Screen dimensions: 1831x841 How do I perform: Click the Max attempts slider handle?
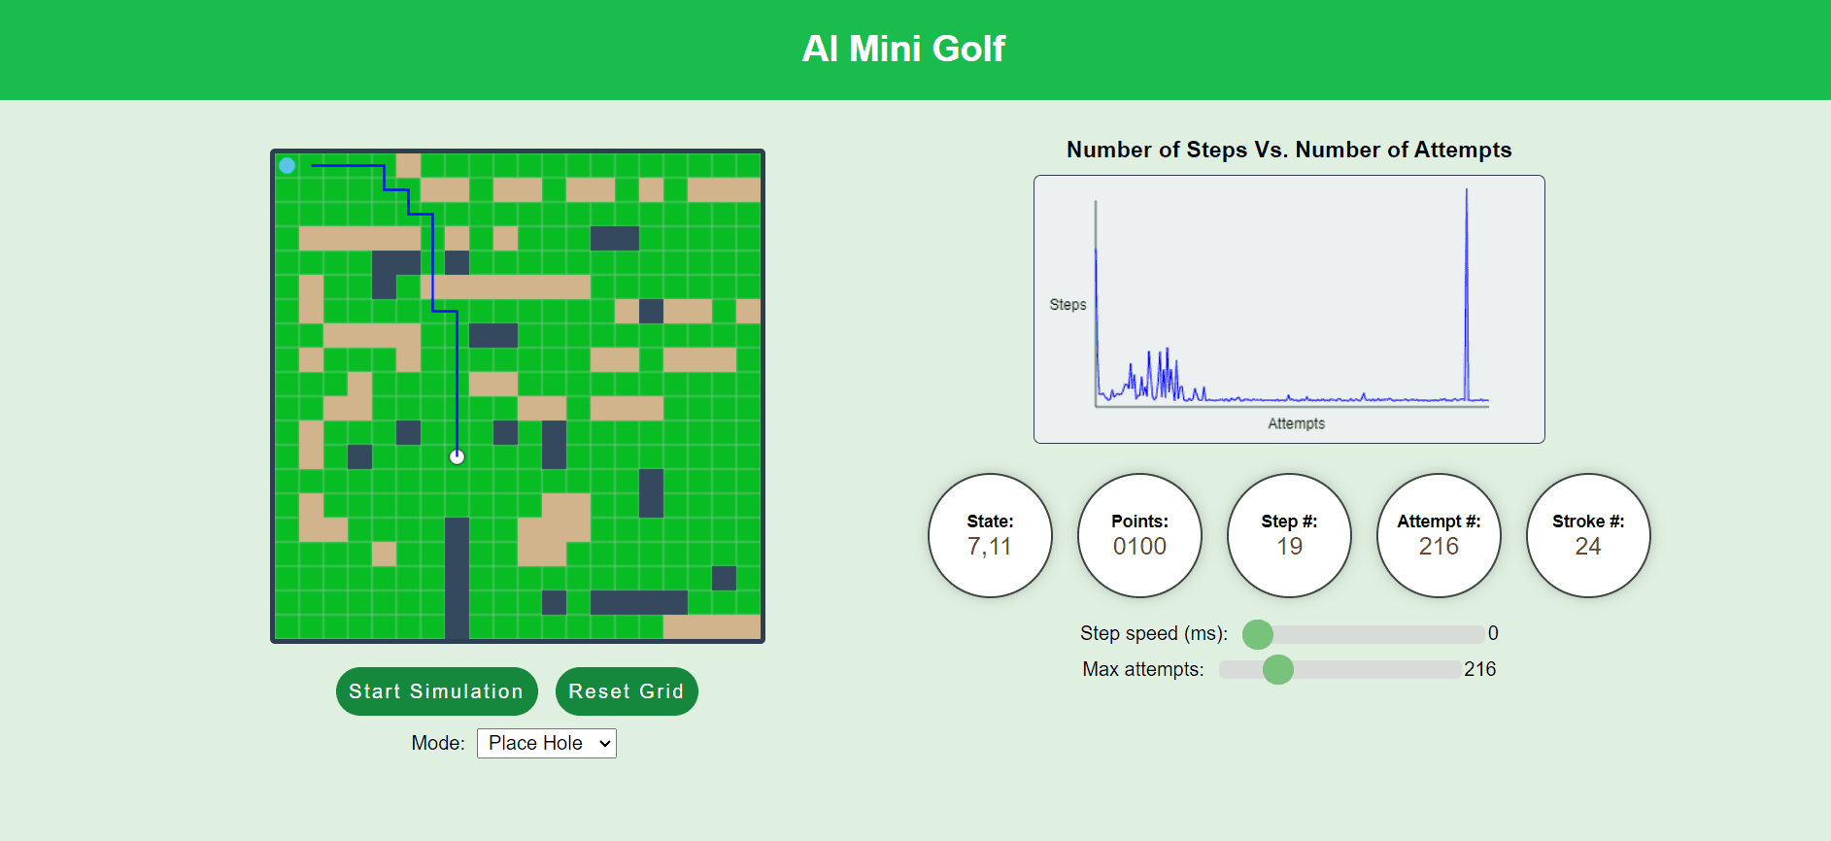click(1278, 669)
